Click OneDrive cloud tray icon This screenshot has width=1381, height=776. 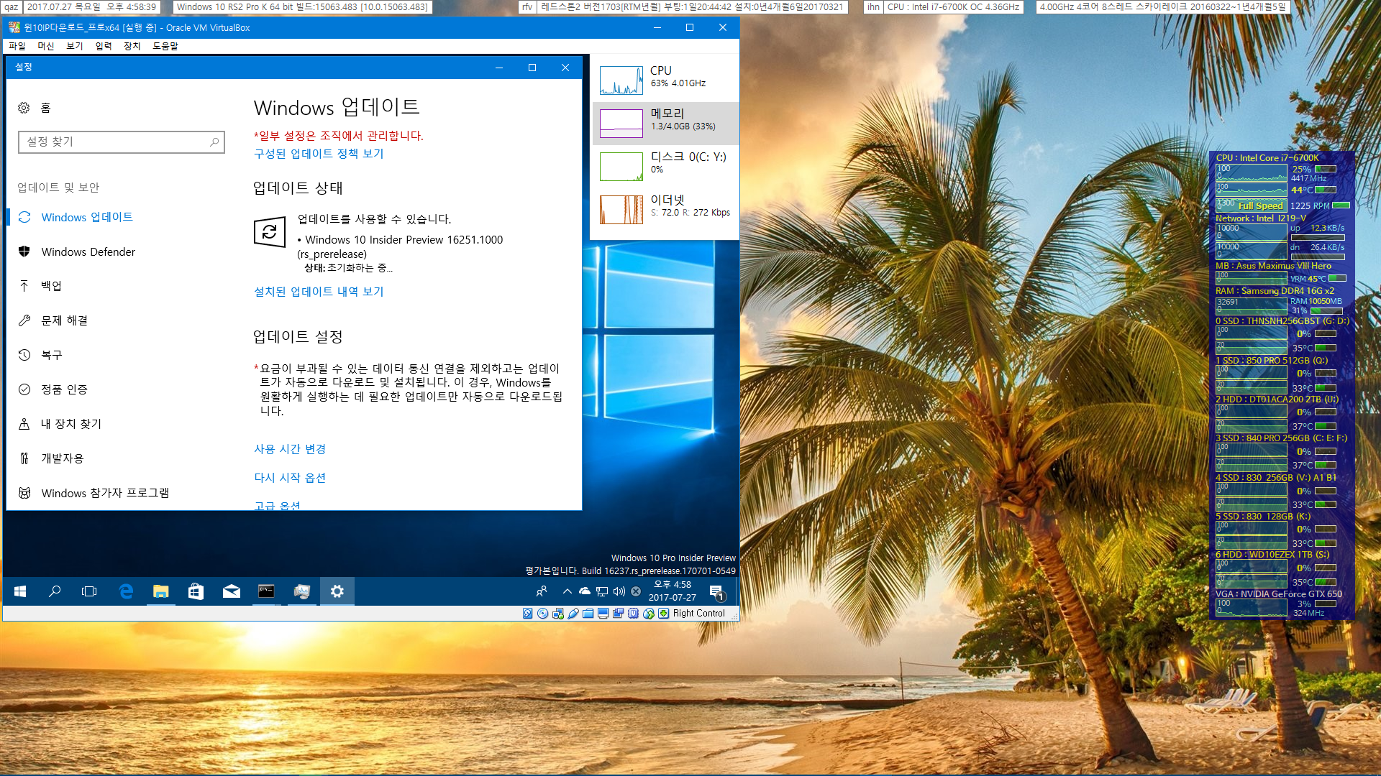[x=585, y=591]
